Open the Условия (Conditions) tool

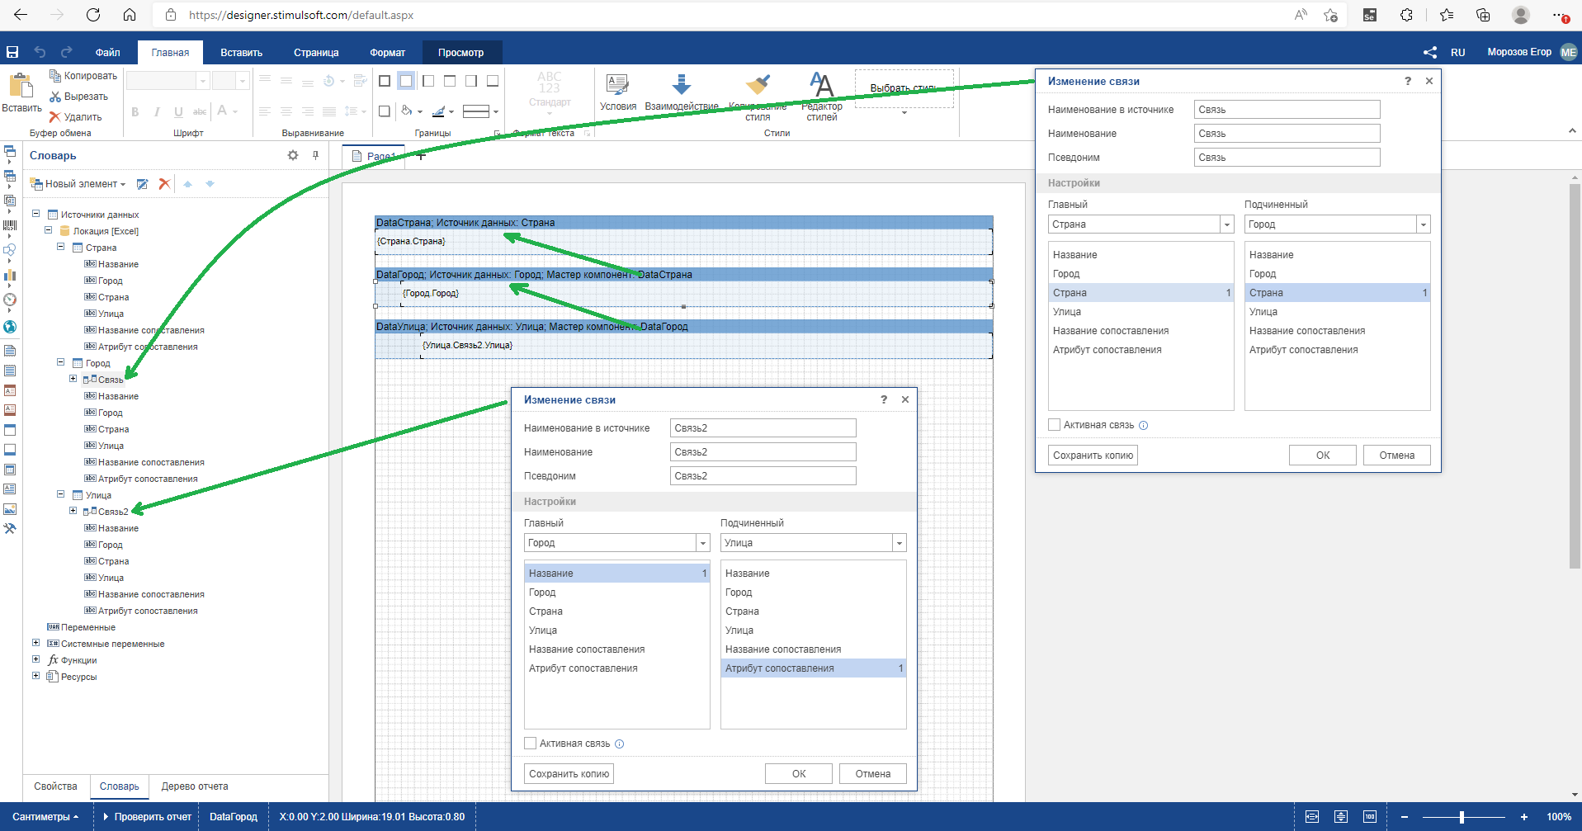click(x=618, y=92)
